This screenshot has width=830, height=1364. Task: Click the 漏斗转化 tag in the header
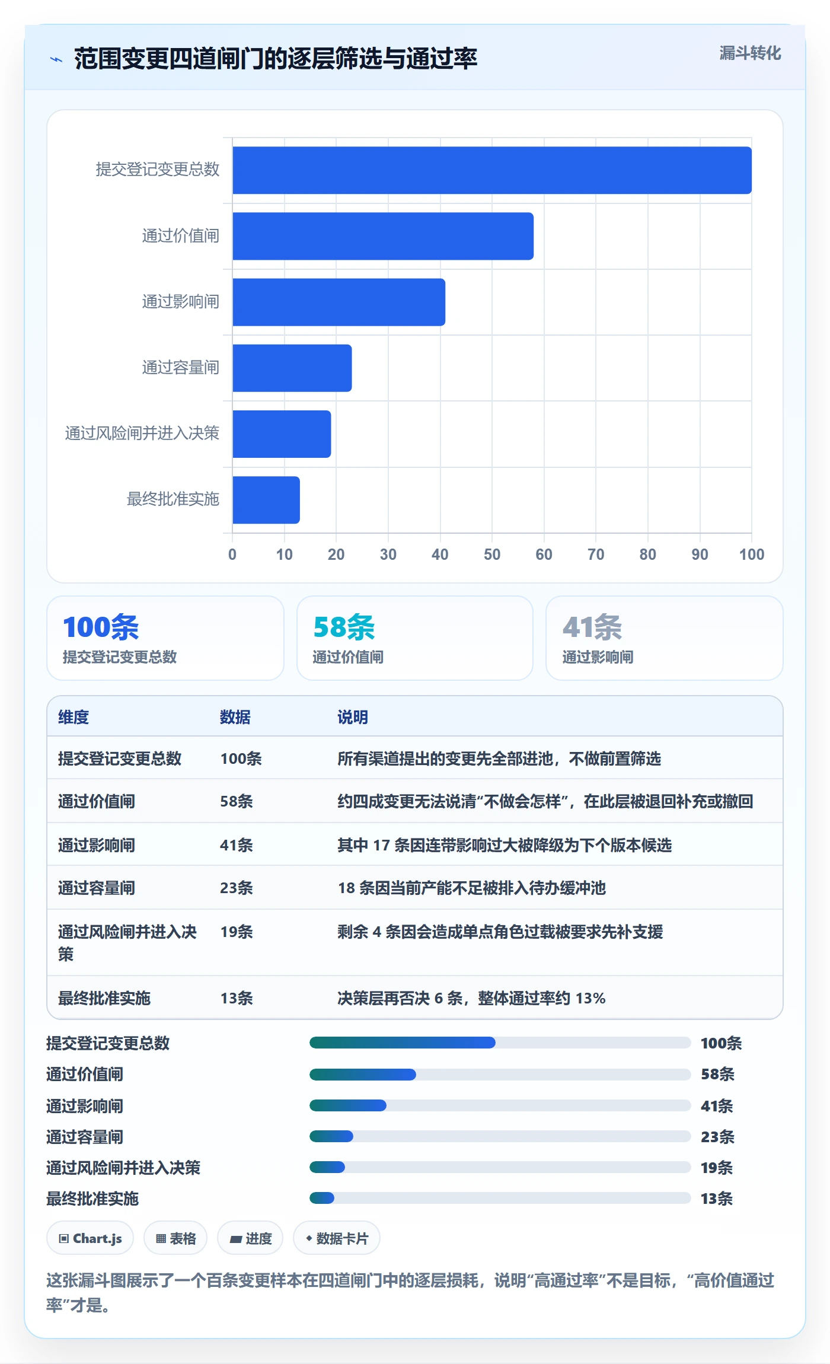click(750, 53)
